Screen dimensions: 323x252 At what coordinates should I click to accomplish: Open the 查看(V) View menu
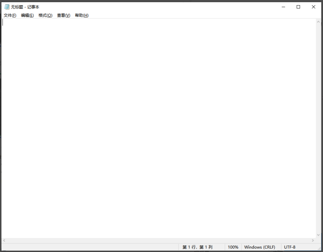[x=63, y=15]
